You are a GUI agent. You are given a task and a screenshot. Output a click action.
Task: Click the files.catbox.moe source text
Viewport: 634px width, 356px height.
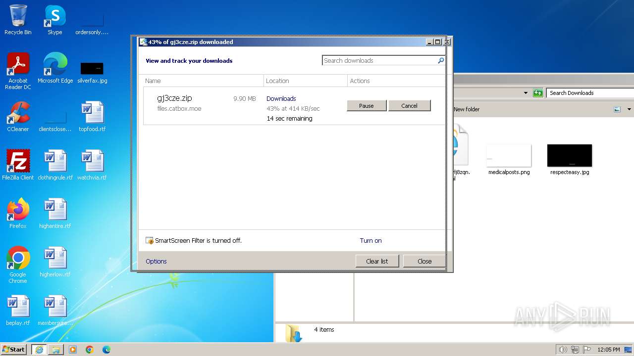(179, 109)
